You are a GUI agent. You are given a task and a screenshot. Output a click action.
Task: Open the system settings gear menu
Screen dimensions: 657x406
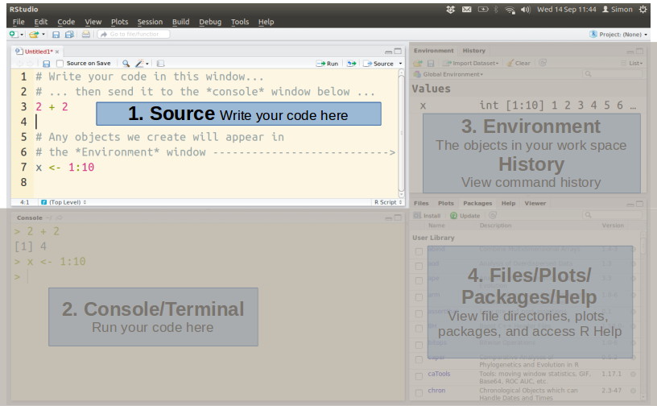click(x=643, y=9)
